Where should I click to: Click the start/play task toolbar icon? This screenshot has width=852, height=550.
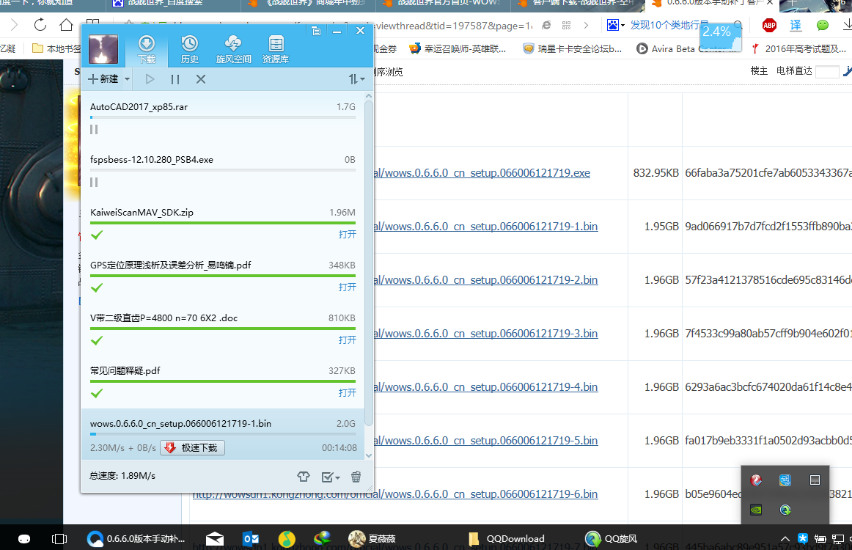pos(150,79)
